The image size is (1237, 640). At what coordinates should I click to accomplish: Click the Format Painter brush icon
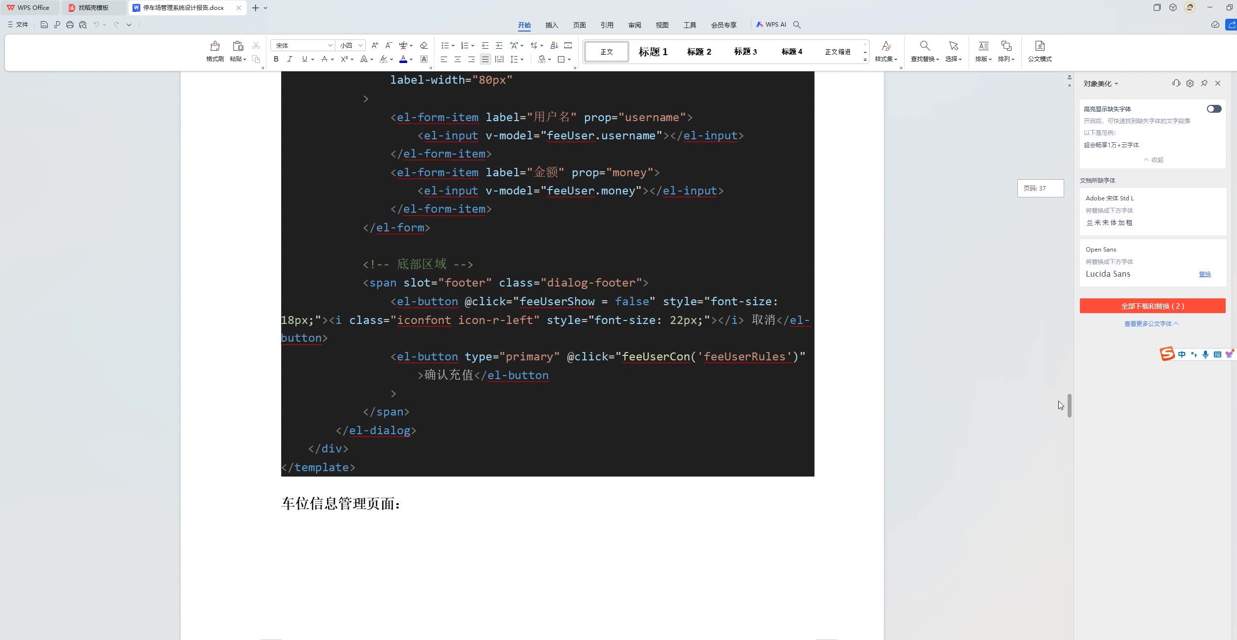[215, 47]
